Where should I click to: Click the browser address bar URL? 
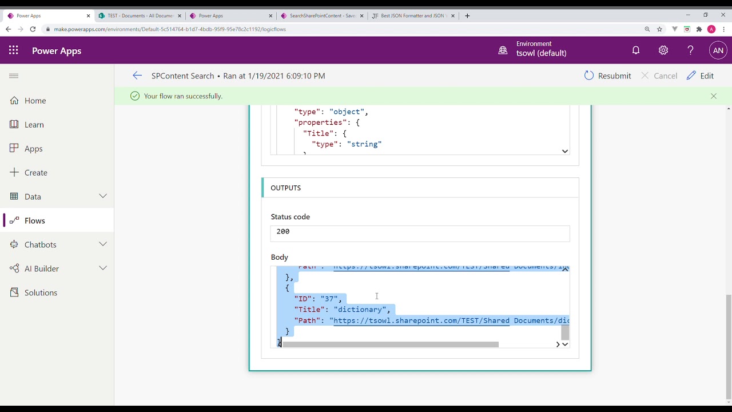tap(170, 29)
